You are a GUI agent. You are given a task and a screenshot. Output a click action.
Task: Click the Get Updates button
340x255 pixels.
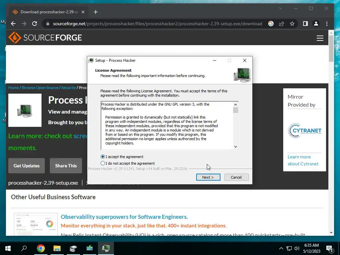27,166
